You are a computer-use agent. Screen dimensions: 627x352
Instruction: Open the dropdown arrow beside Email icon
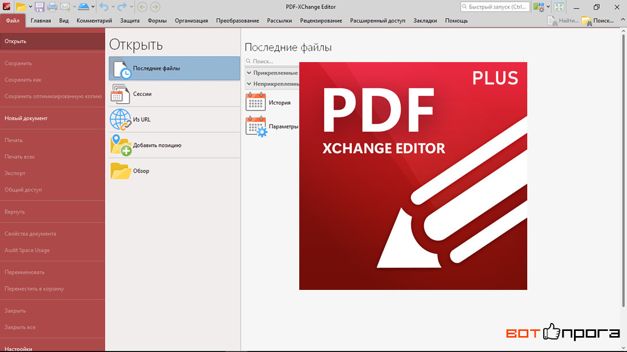point(74,7)
